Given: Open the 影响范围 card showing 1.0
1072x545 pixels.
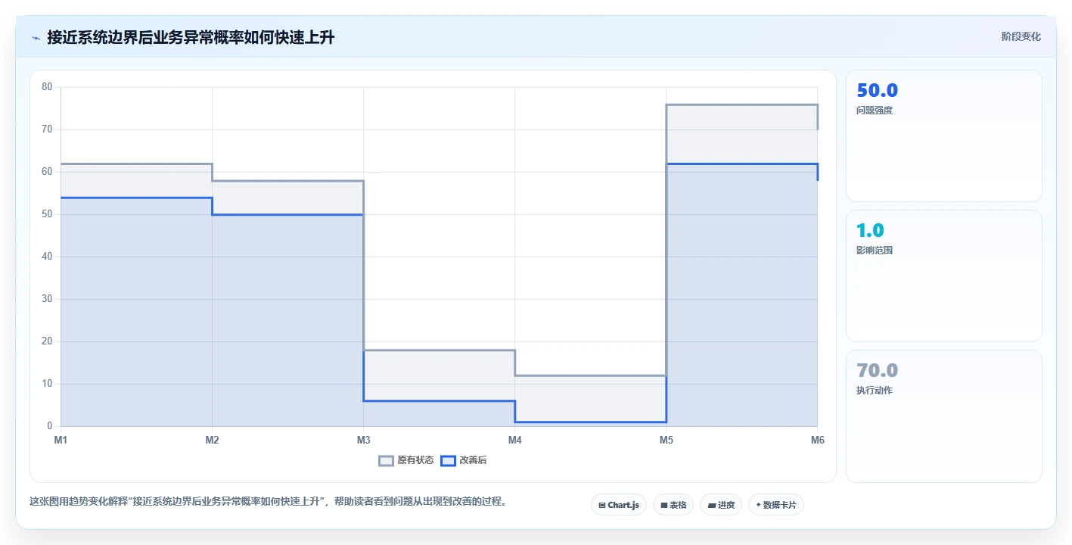Looking at the screenshot, I should tap(943, 276).
